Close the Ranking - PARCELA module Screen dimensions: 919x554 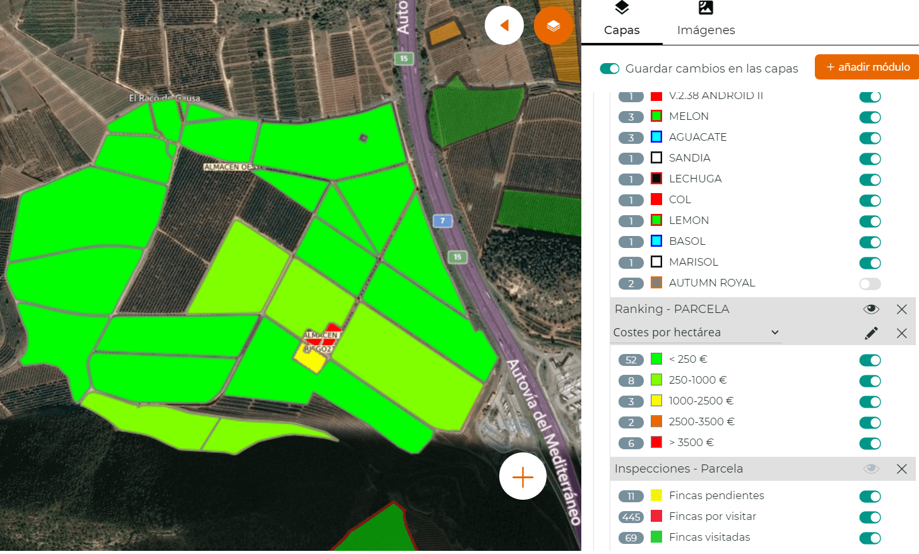tap(901, 309)
